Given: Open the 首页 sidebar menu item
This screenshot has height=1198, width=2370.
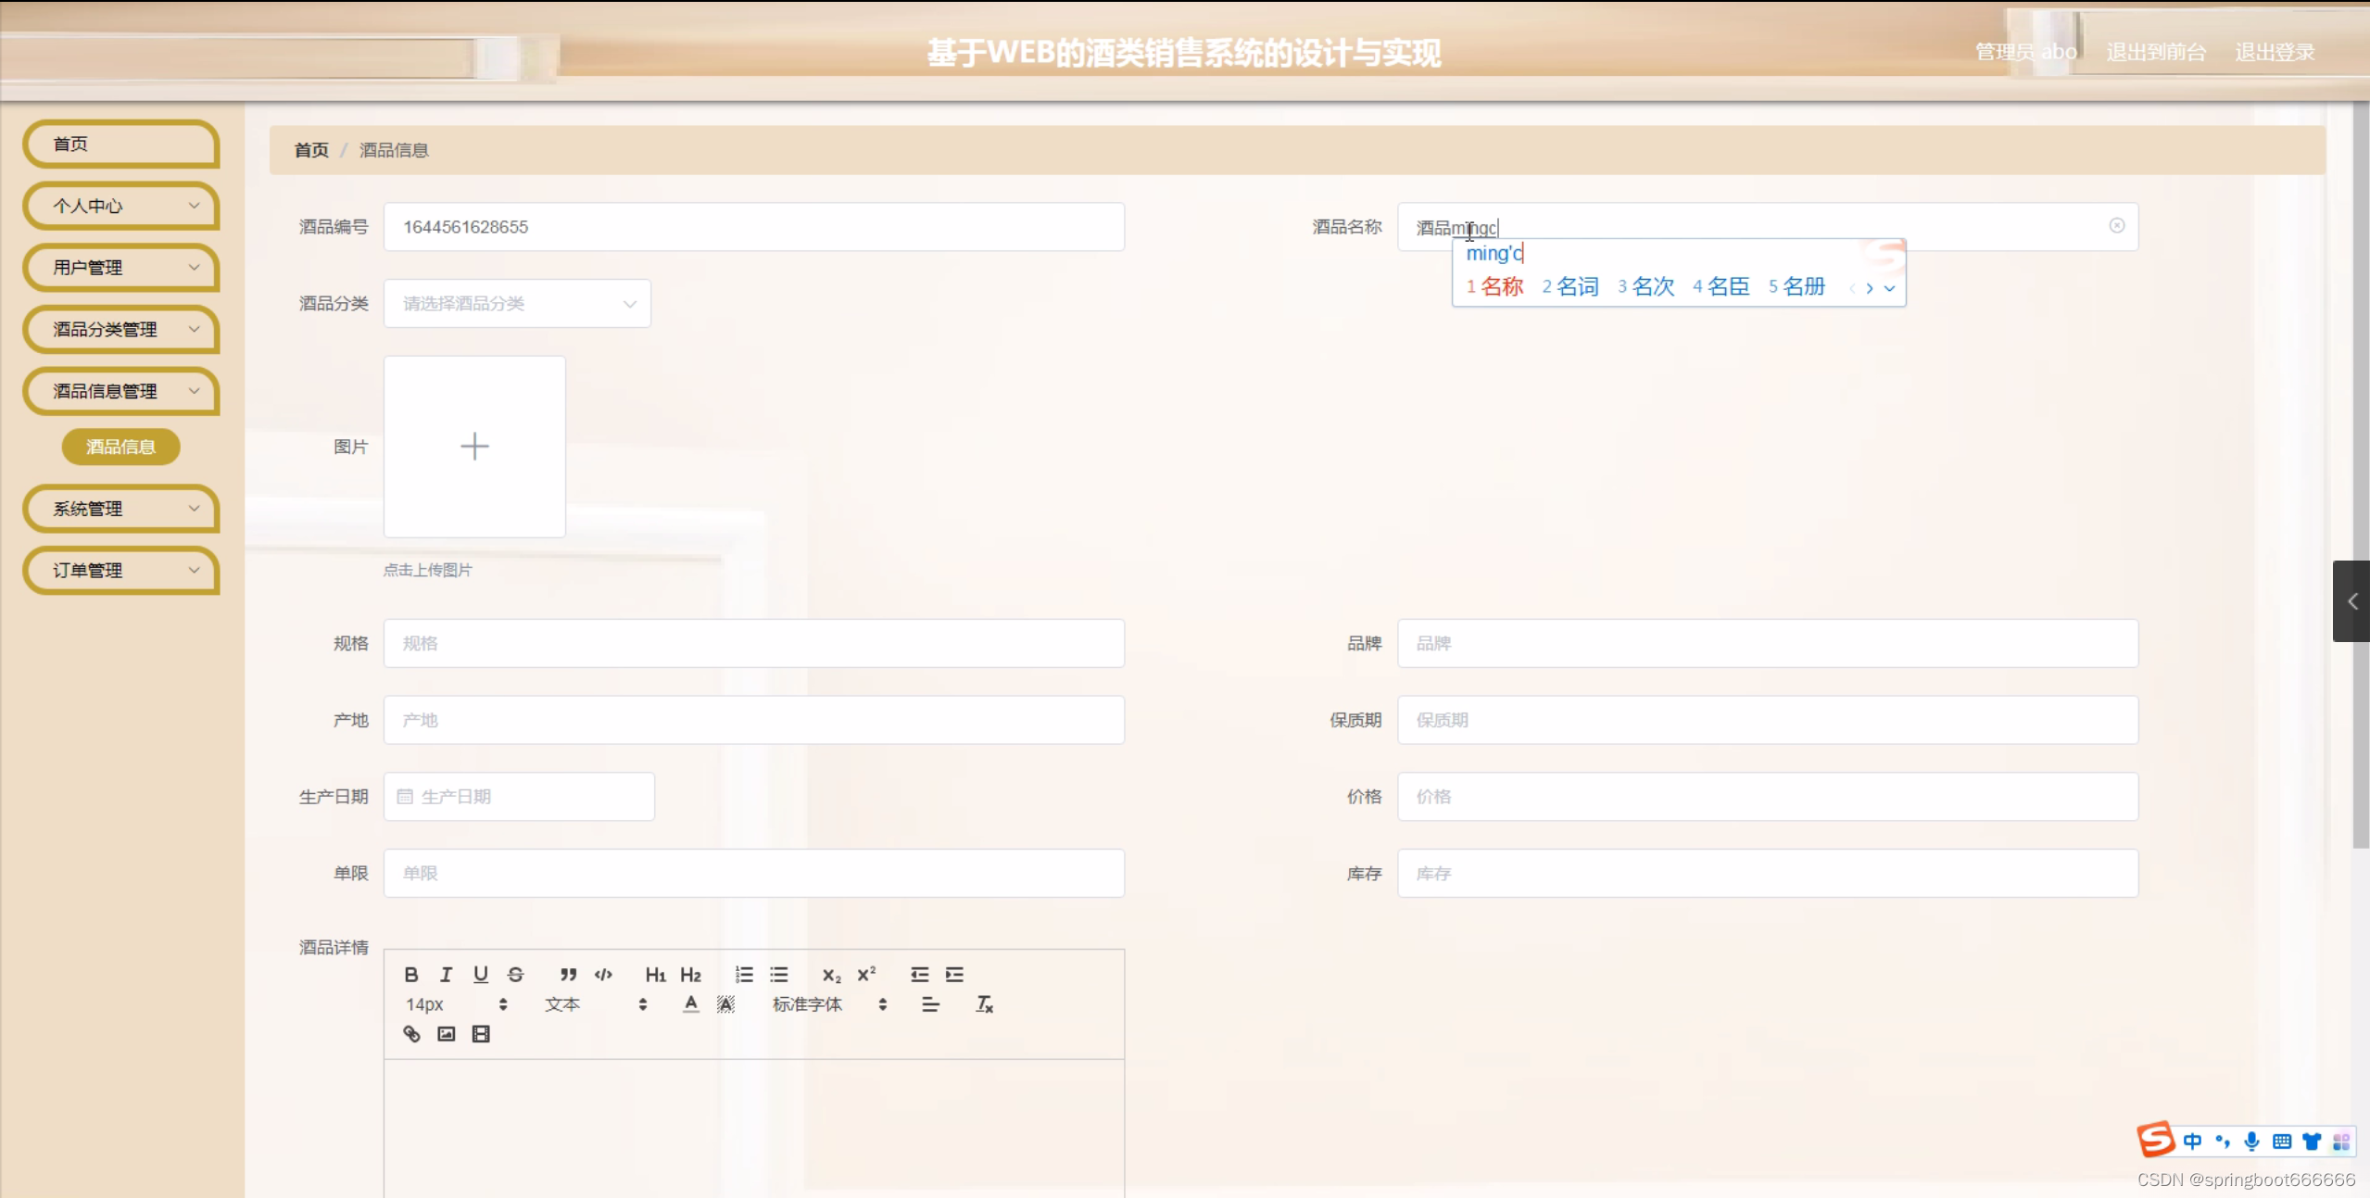Looking at the screenshot, I should [120, 144].
